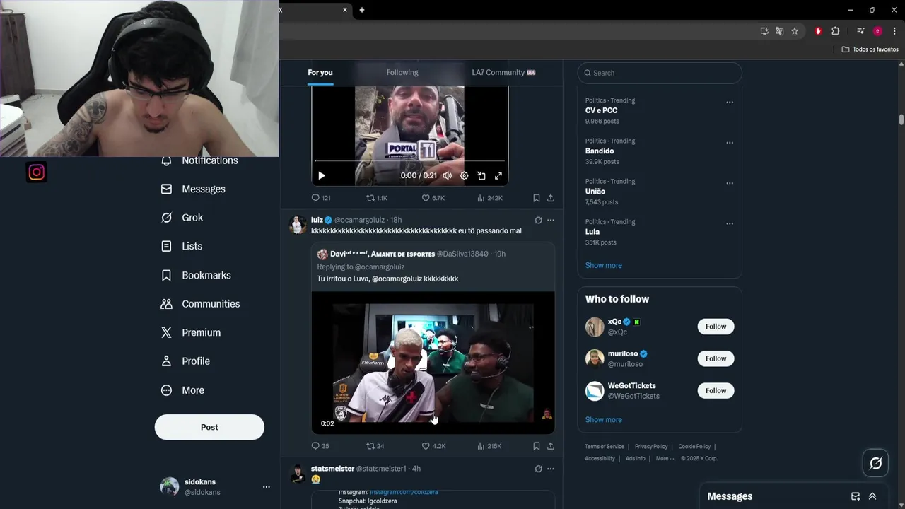Open Profile in the sidebar
Screen dimensions: 905x509
click(185, 361)
